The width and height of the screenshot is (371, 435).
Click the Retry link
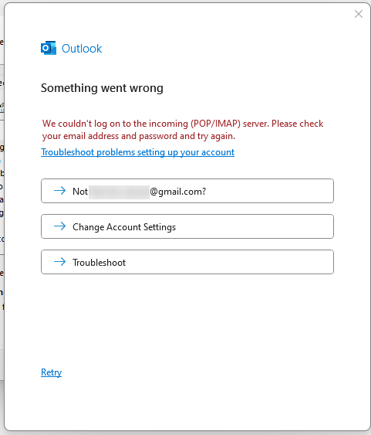click(51, 372)
